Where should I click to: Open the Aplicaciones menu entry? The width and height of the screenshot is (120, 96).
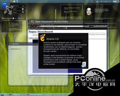tap(18, 6)
